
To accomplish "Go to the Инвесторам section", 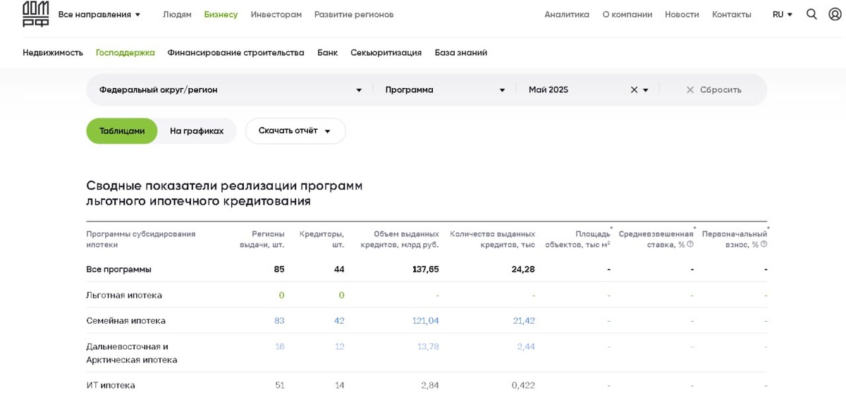I will (276, 15).
